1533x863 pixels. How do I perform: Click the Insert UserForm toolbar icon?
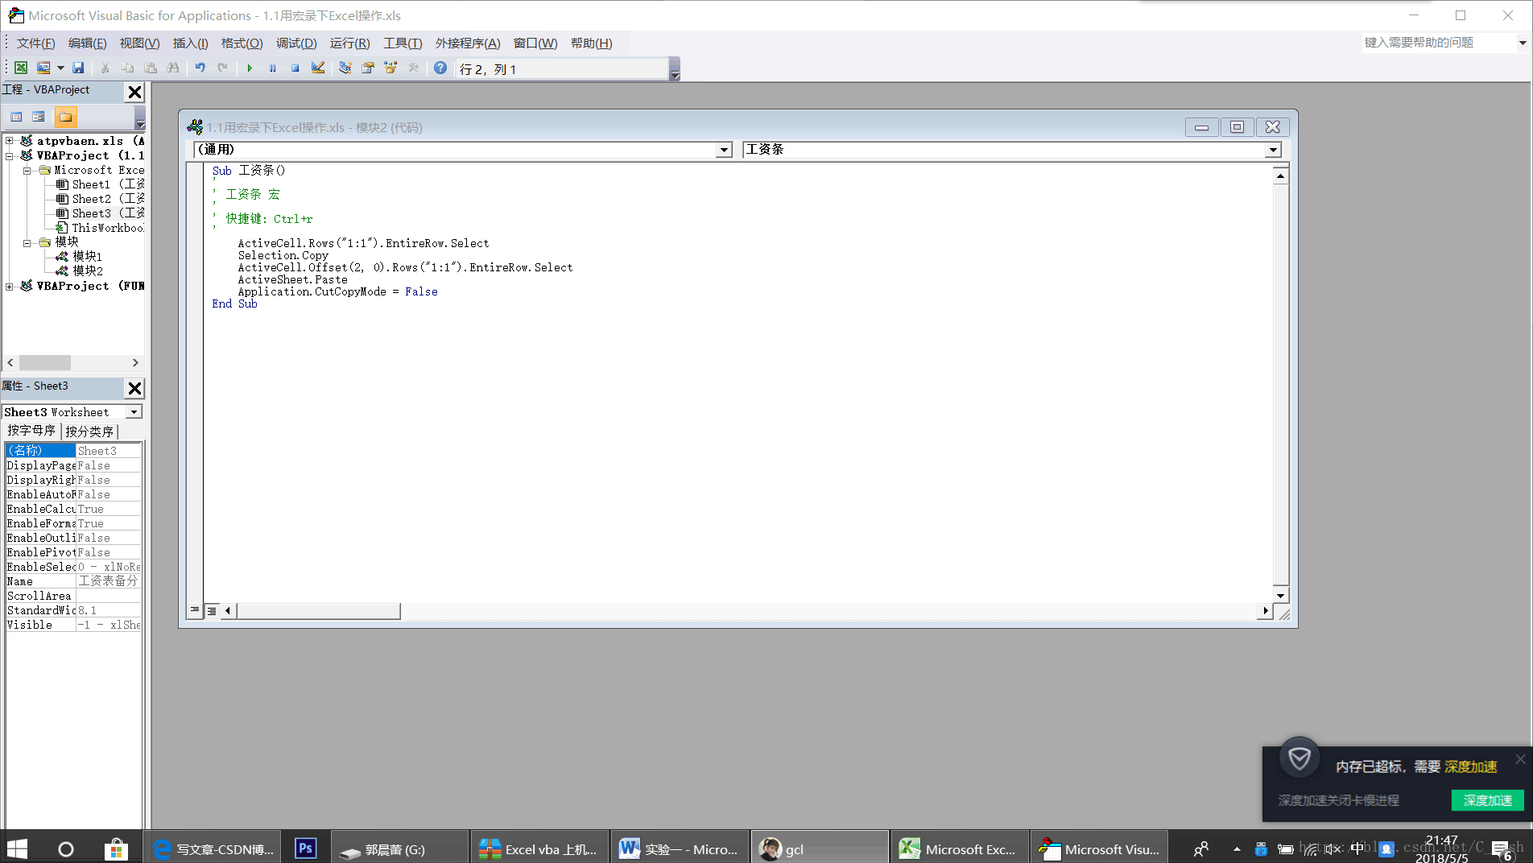(43, 68)
